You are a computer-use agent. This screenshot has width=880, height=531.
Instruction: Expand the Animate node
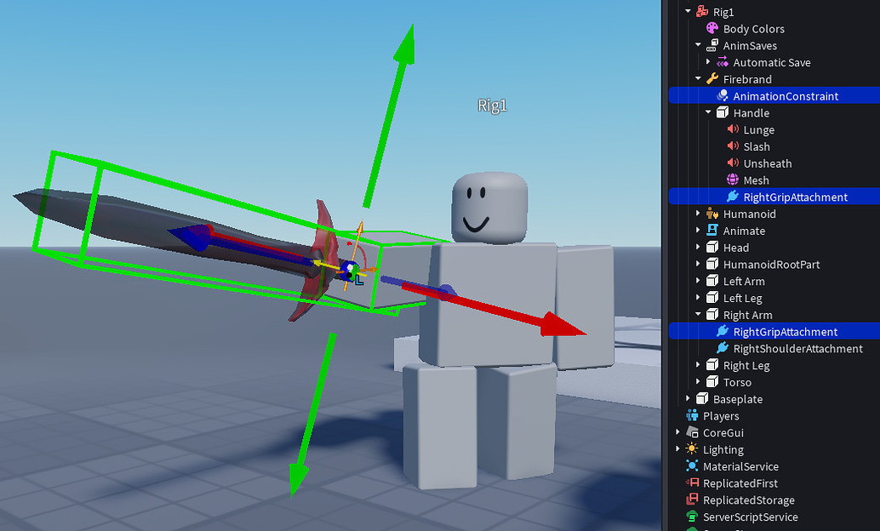(698, 230)
